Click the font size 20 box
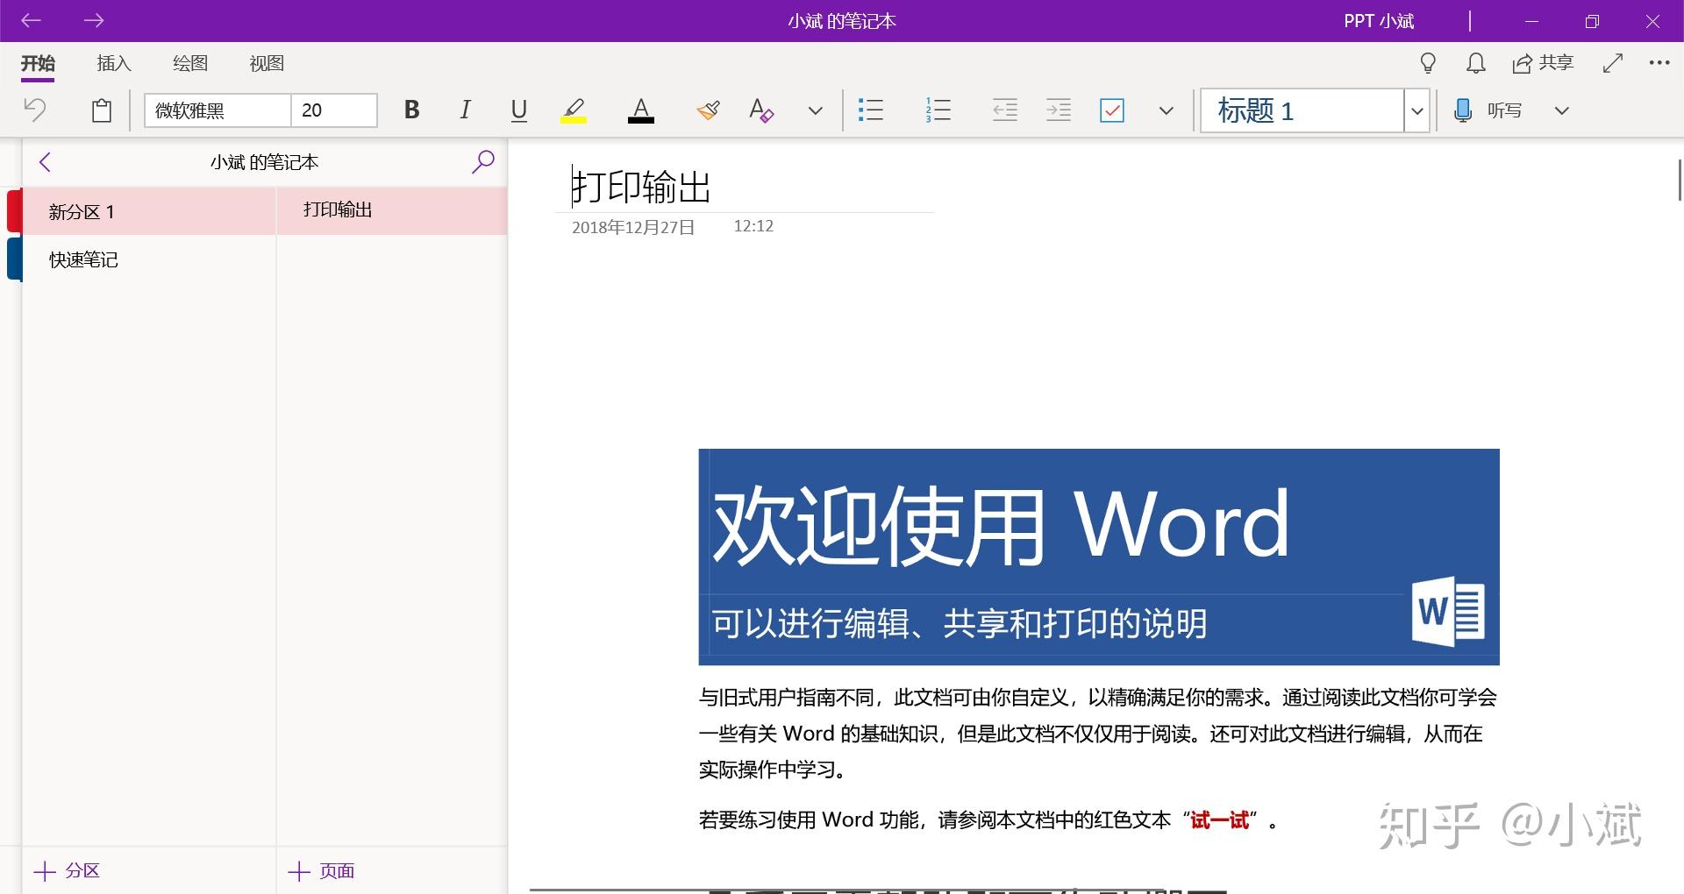This screenshot has width=1684, height=894. [334, 110]
